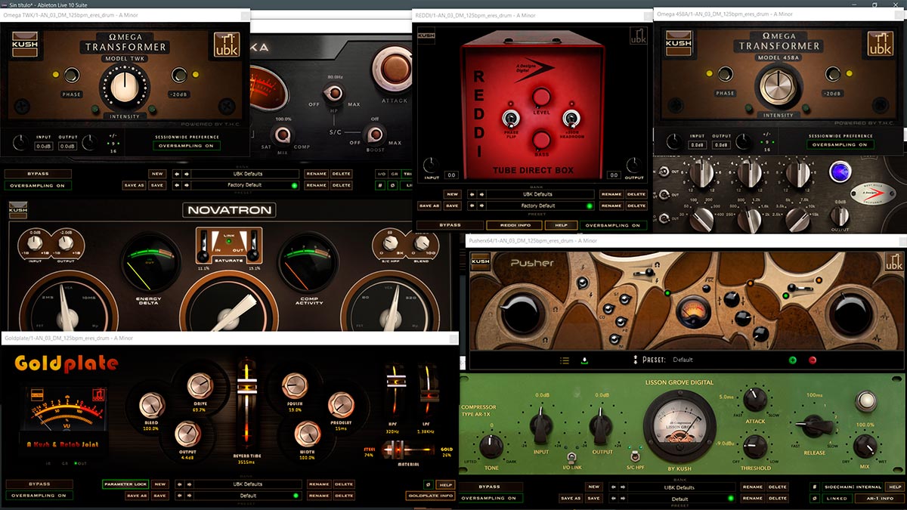Click previous bank arrow in REDDI window

pyautogui.click(x=471, y=194)
